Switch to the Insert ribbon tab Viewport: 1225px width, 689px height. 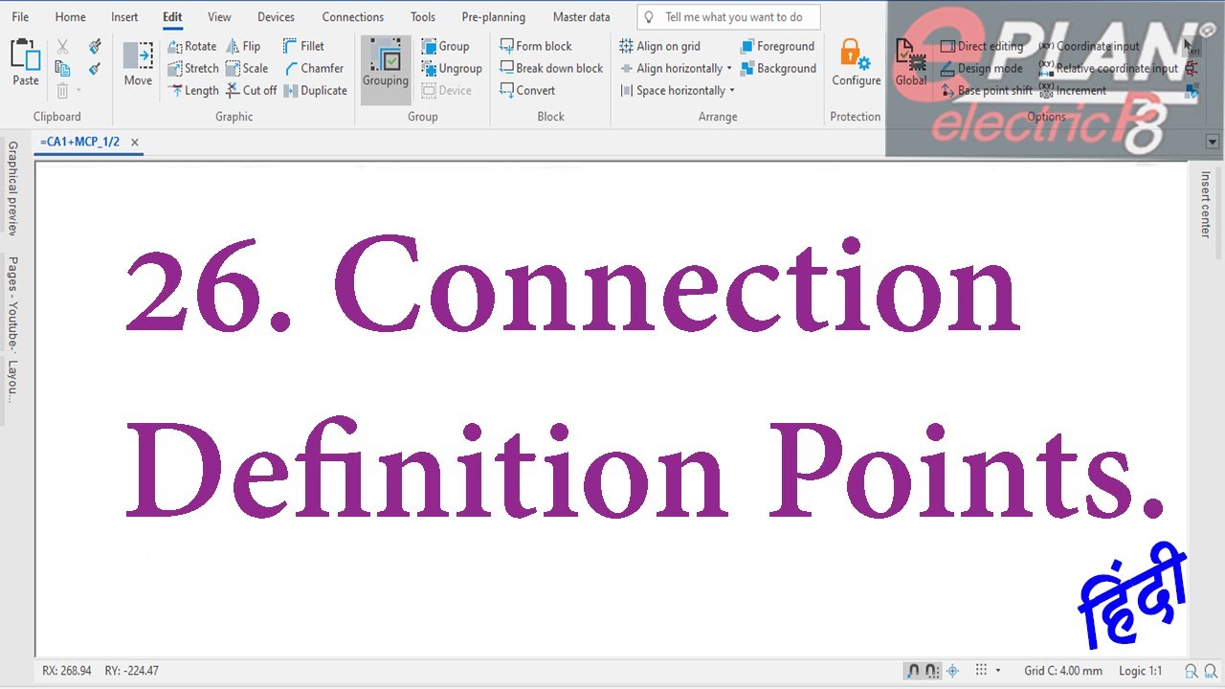[x=124, y=17]
